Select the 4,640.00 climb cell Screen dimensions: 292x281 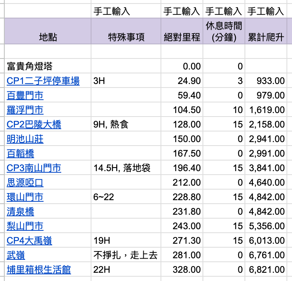266,182
